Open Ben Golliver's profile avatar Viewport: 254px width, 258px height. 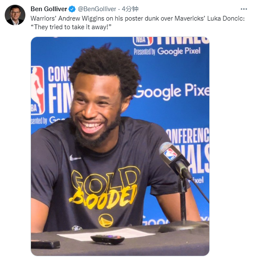(x=15, y=15)
